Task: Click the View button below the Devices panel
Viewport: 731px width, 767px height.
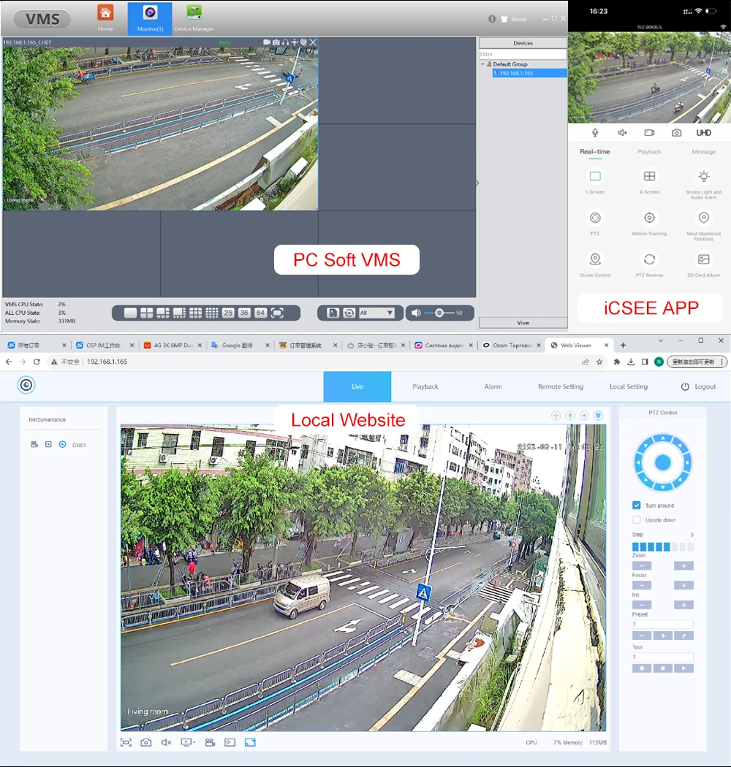Action: click(x=523, y=323)
